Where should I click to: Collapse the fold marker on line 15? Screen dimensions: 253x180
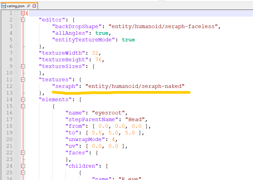point(23,106)
